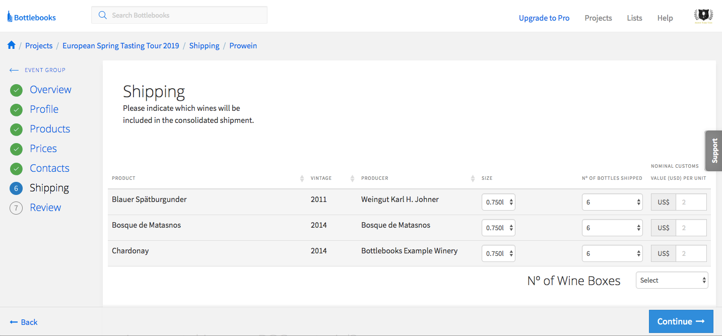This screenshot has height=336, width=722.
Task: Click the search magnifier icon
Action: [x=103, y=15]
